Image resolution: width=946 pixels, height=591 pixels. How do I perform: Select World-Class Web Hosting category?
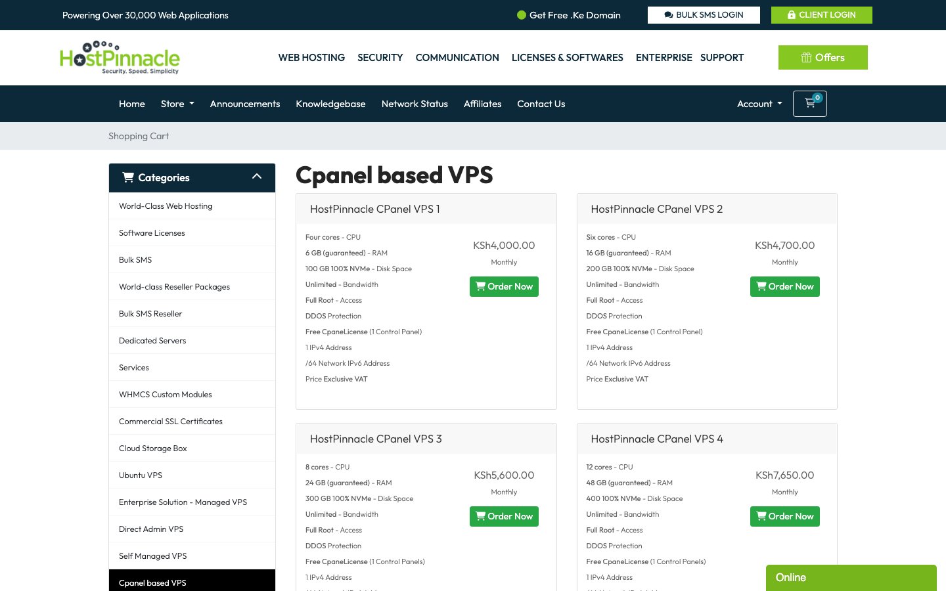click(192, 206)
